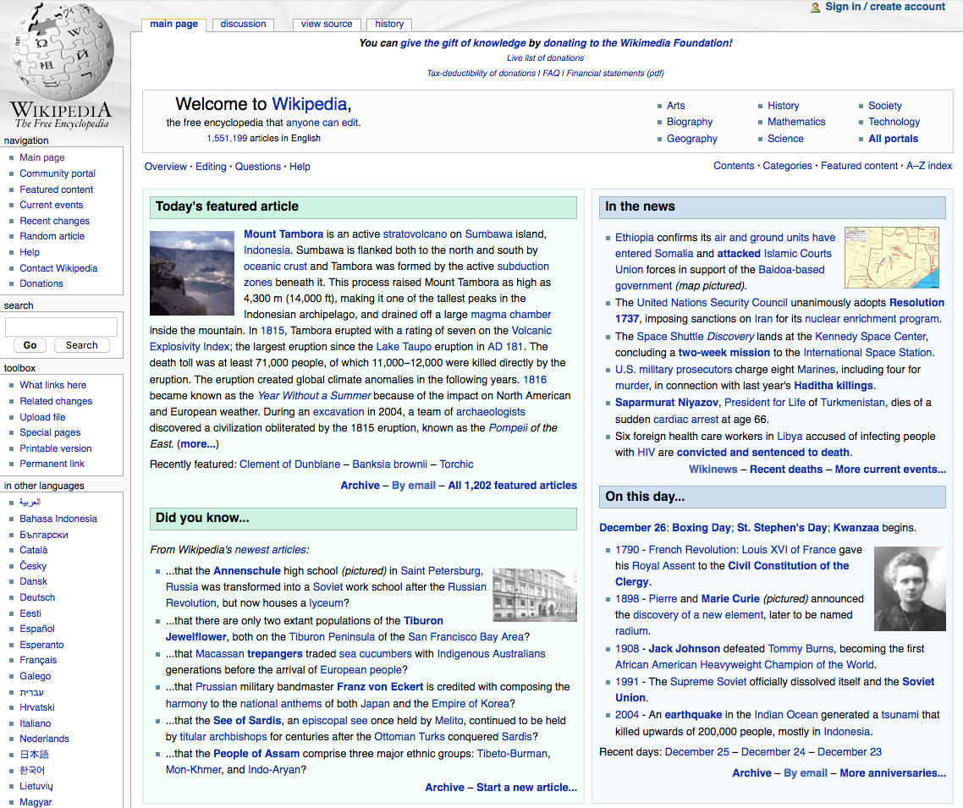Load a Random article

pyautogui.click(x=52, y=236)
